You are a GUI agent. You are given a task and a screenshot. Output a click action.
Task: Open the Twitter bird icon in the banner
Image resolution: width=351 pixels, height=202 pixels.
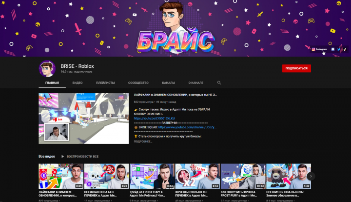tap(339, 49)
